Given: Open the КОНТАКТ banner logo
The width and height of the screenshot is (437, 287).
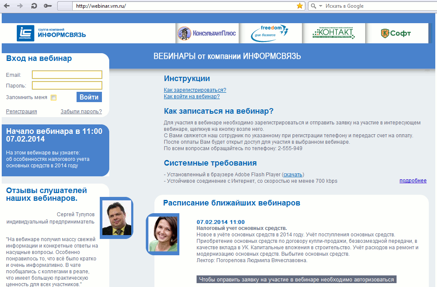Looking at the screenshot, I should [334, 33].
